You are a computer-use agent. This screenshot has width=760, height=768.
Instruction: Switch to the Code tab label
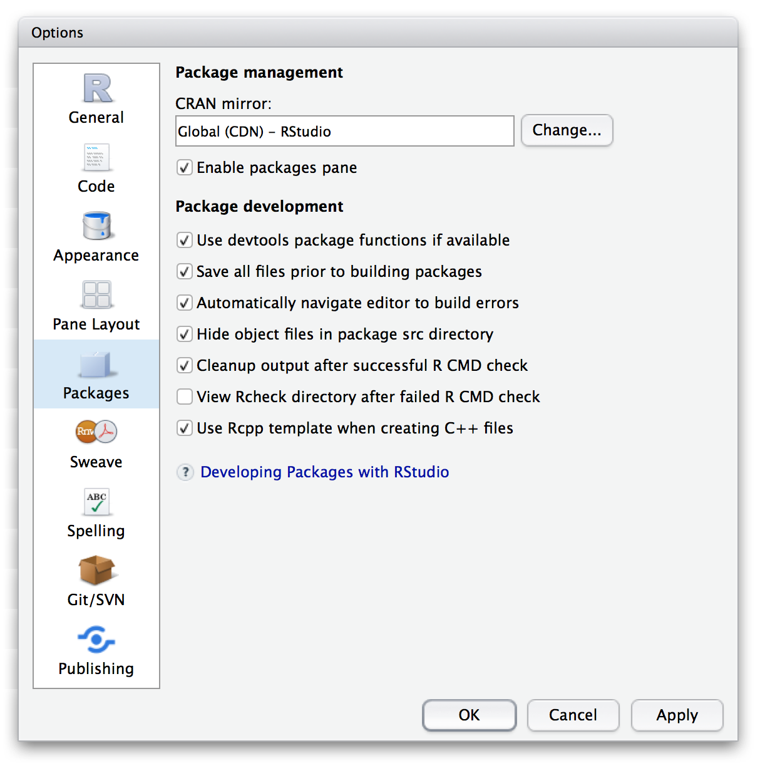pyautogui.click(x=96, y=186)
